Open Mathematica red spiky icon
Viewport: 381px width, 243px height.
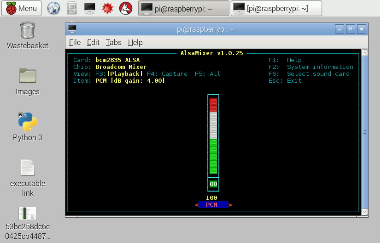pos(107,8)
